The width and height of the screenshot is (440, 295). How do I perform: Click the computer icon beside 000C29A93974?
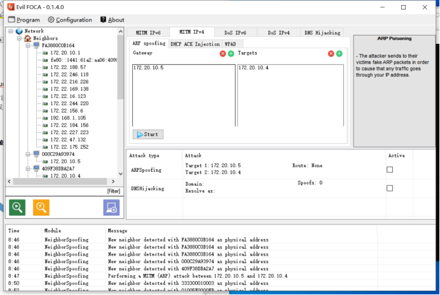36,153
